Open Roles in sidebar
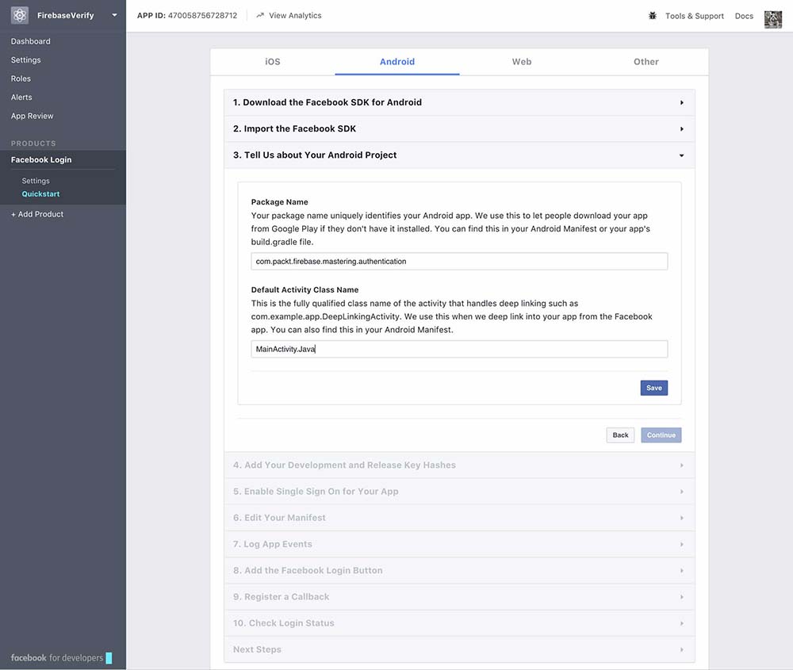Viewport: 793px width, 670px height. tap(21, 78)
